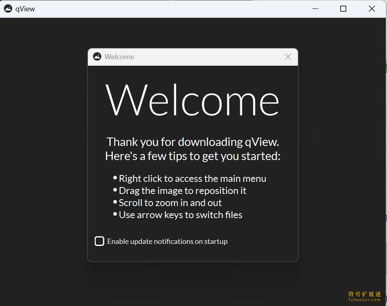Click the bullet point beside the zoom tip
The image size is (387, 306).
click(x=114, y=202)
